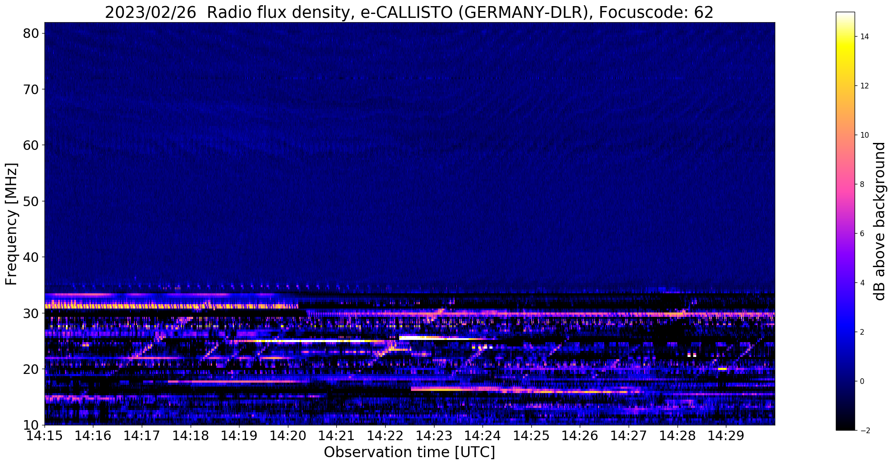
Task: Click the 14:21 time tick label
Action: click(x=336, y=436)
